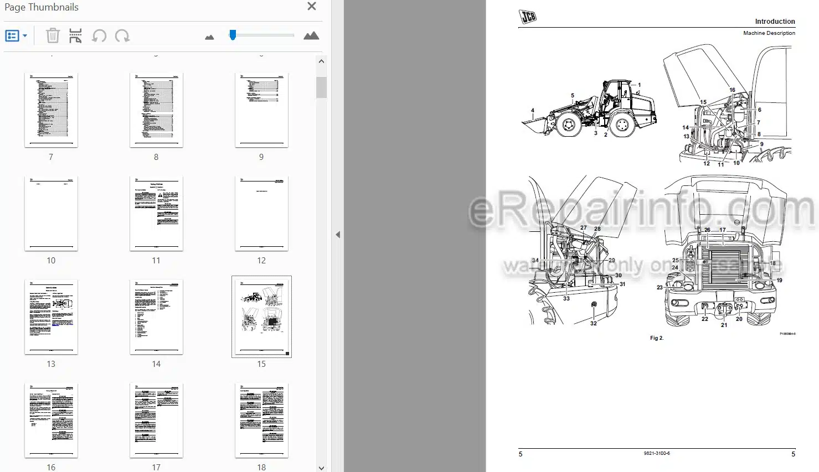Screen dimensions: 819x472
Task: Click the Fig 2. caption
Action: pyautogui.click(x=656, y=338)
